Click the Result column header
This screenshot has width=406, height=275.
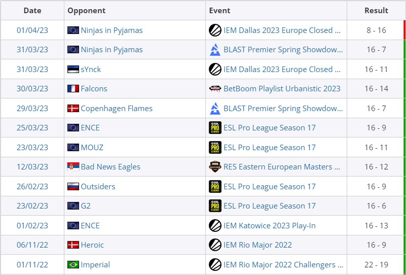pos(376,11)
